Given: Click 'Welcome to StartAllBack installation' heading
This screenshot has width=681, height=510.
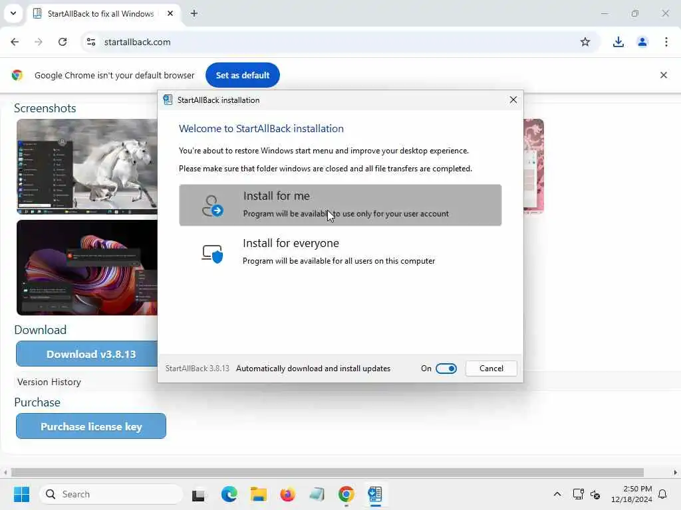Looking at the screenshot, I should click(261, 128).
